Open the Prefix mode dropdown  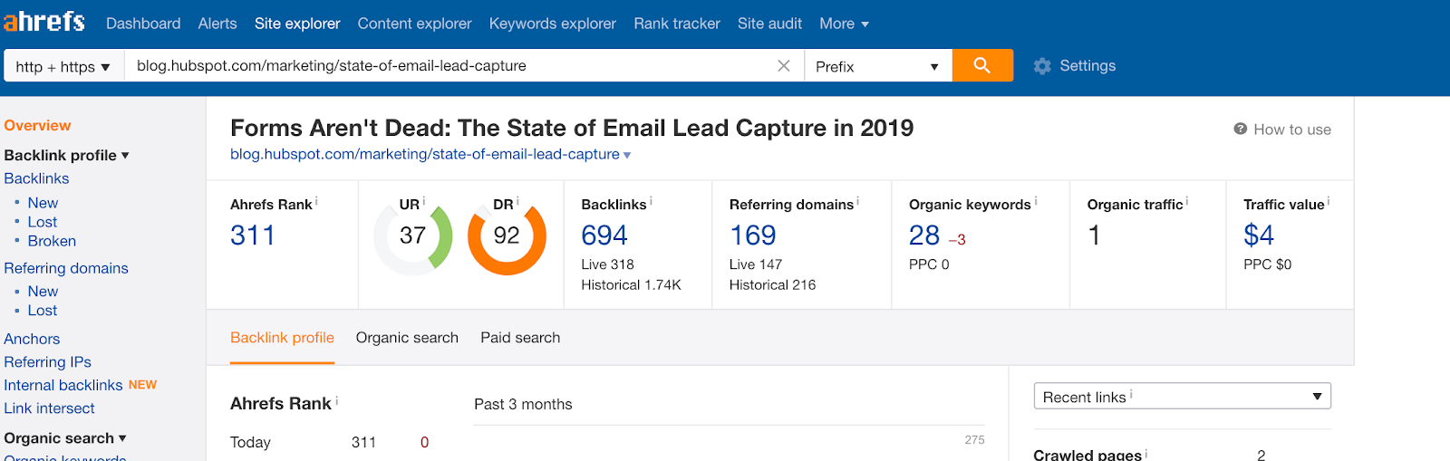pyautogui.click(x=877, y=66)
